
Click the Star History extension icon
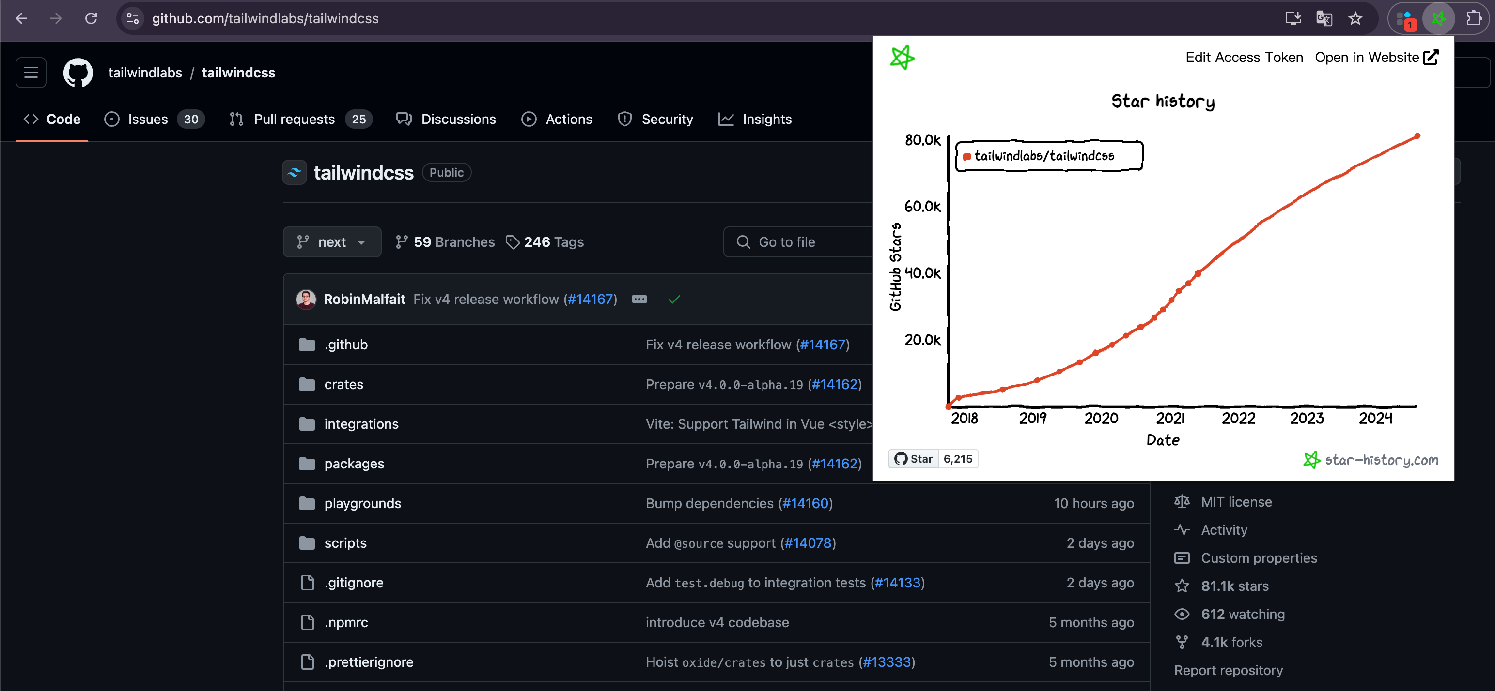pos(1438,18)
